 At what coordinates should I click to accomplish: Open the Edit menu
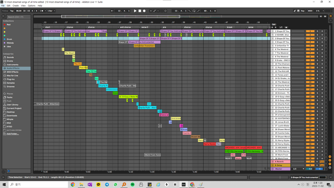[x=9, y=6]
